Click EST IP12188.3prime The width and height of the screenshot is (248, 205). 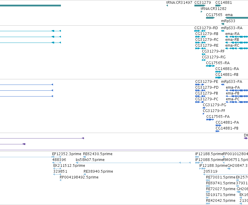click(x=213, y=166)
